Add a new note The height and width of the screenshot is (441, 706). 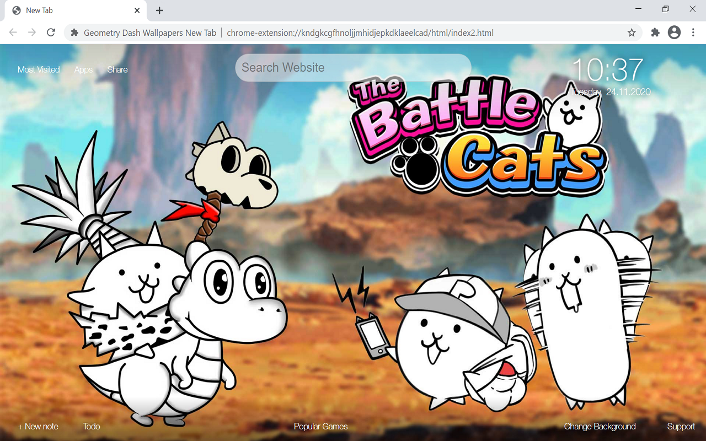click(x=38, y=426)
